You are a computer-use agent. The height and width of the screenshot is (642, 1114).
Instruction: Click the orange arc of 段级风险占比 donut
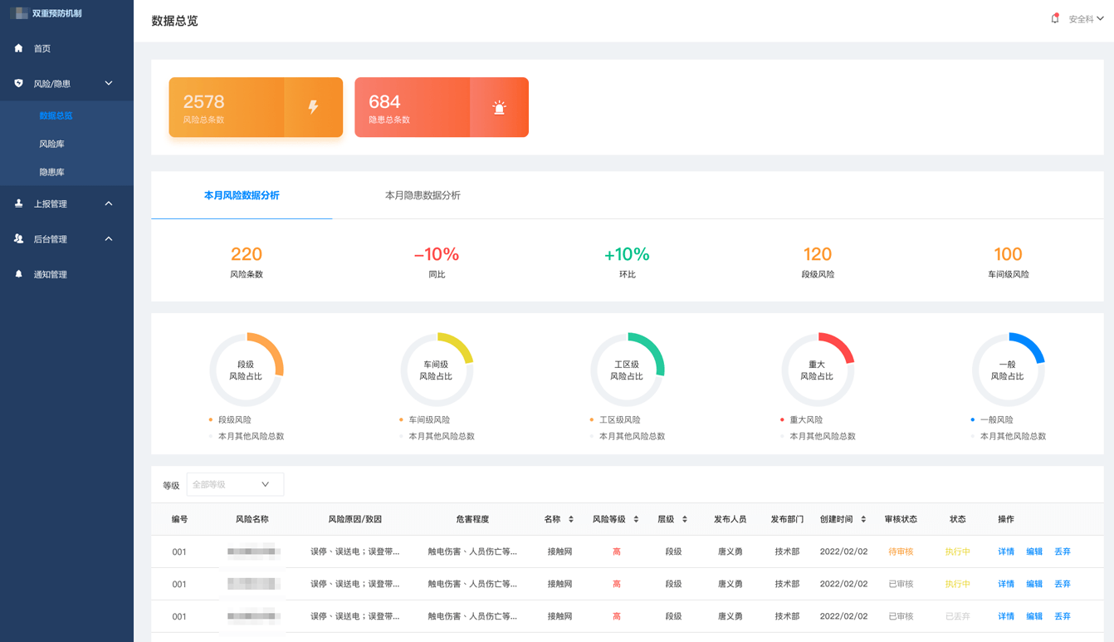click(x=275, y=349)
